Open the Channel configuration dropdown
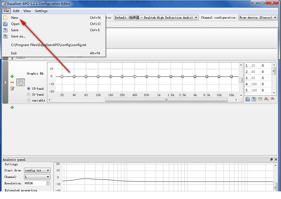281x199 pixels. pos(258,18)
